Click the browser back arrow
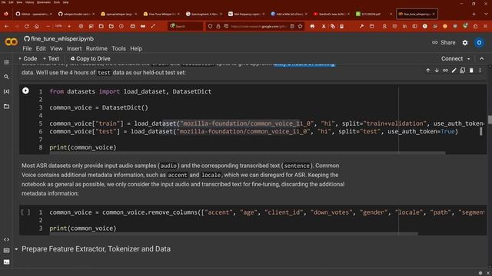 tap(7, 27)
